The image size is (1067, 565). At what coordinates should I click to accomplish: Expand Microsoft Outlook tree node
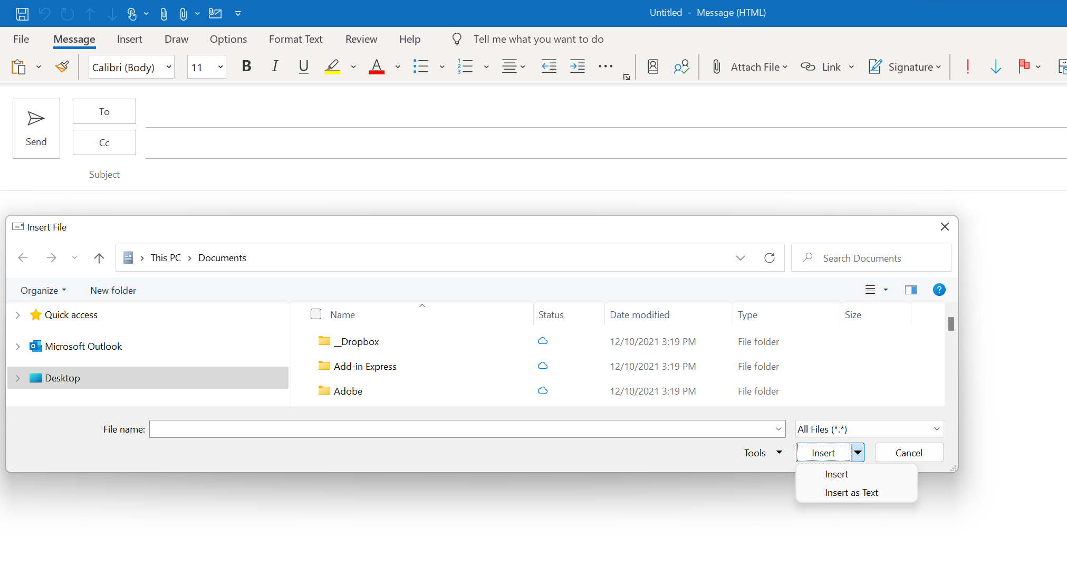18,347
